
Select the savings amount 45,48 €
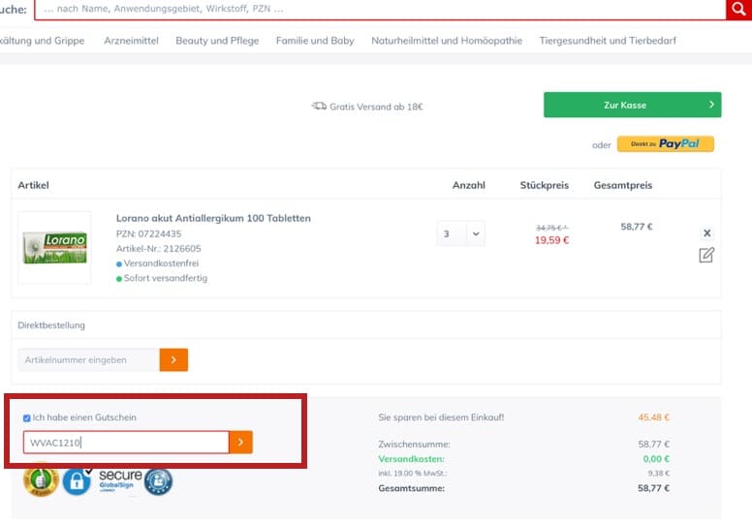pos(653,417)
